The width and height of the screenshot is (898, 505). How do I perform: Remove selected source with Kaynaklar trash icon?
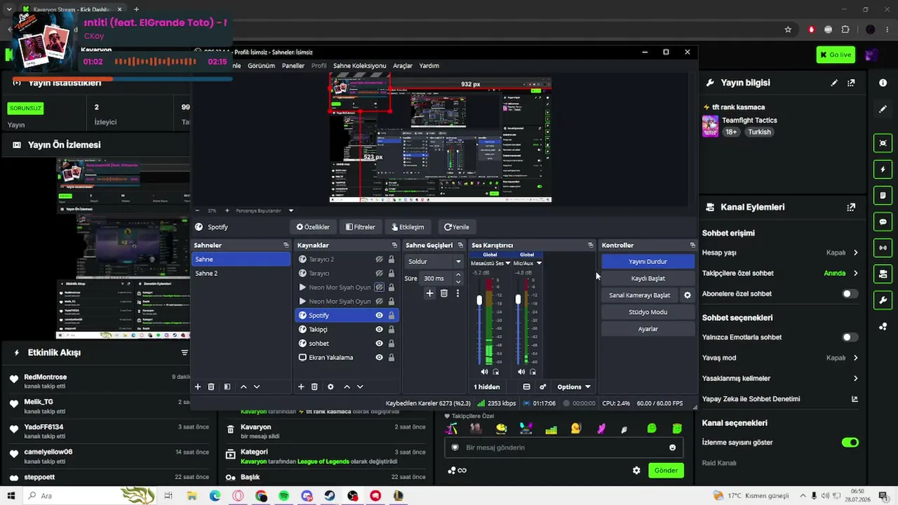314,386
